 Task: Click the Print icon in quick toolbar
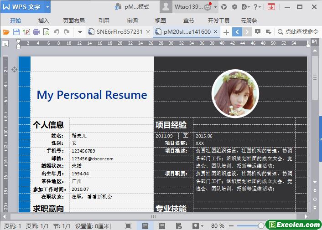click(36, 32)
